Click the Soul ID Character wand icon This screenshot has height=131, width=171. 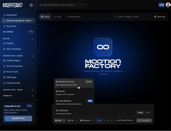(4, 66)
